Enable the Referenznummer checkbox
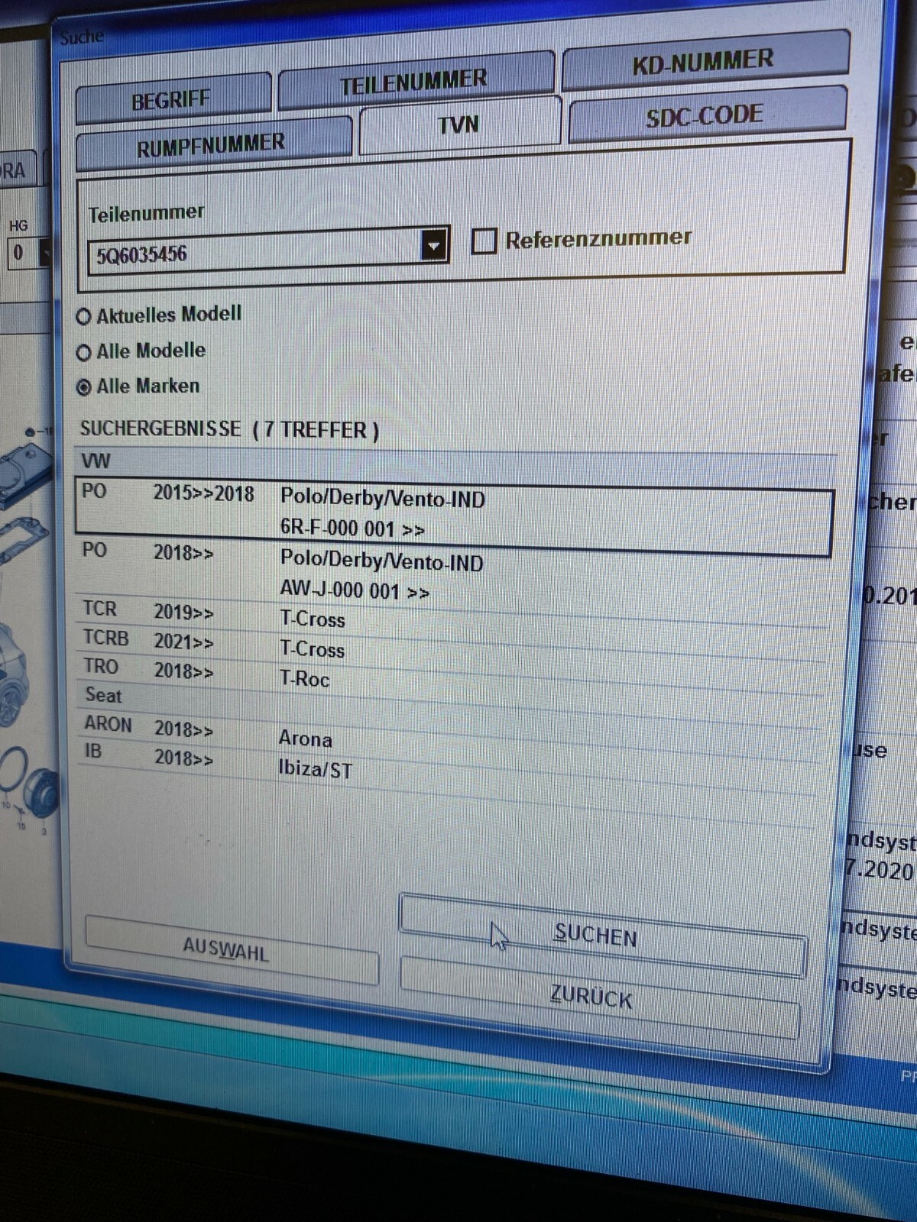 point(484,241)
